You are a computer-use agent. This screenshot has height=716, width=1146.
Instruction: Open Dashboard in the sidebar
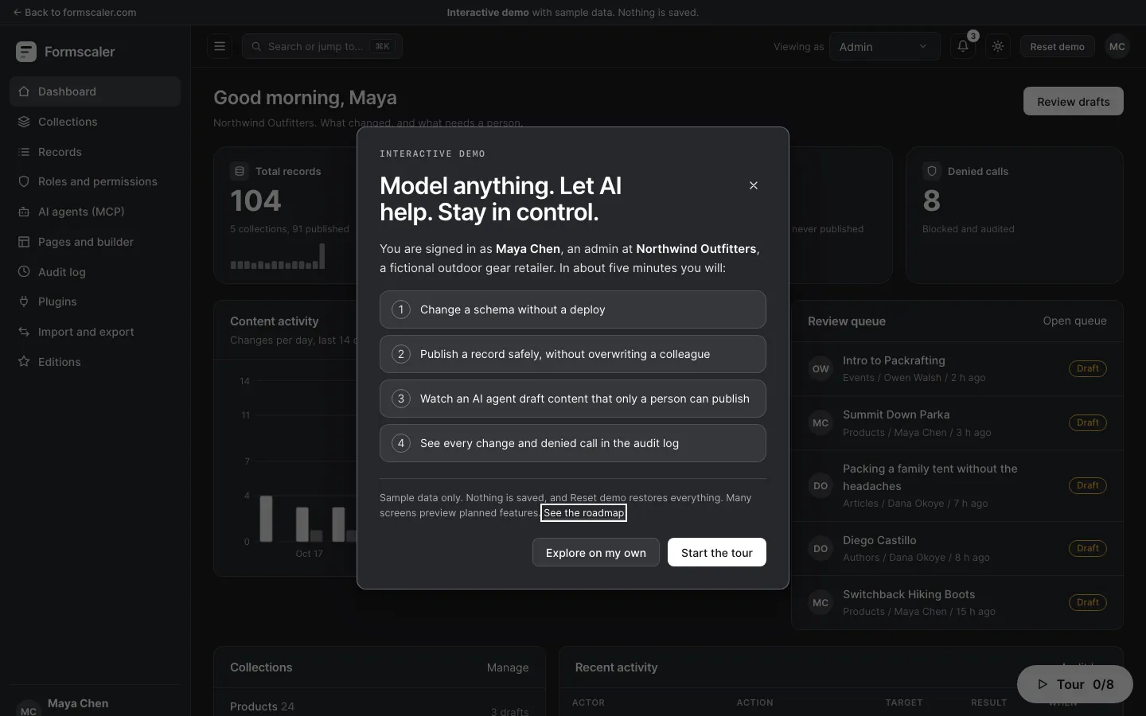pyautogui.click(x=95, y=91)
